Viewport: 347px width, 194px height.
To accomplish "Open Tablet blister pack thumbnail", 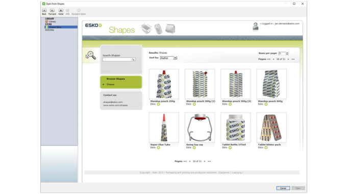I will click(271, 127).
